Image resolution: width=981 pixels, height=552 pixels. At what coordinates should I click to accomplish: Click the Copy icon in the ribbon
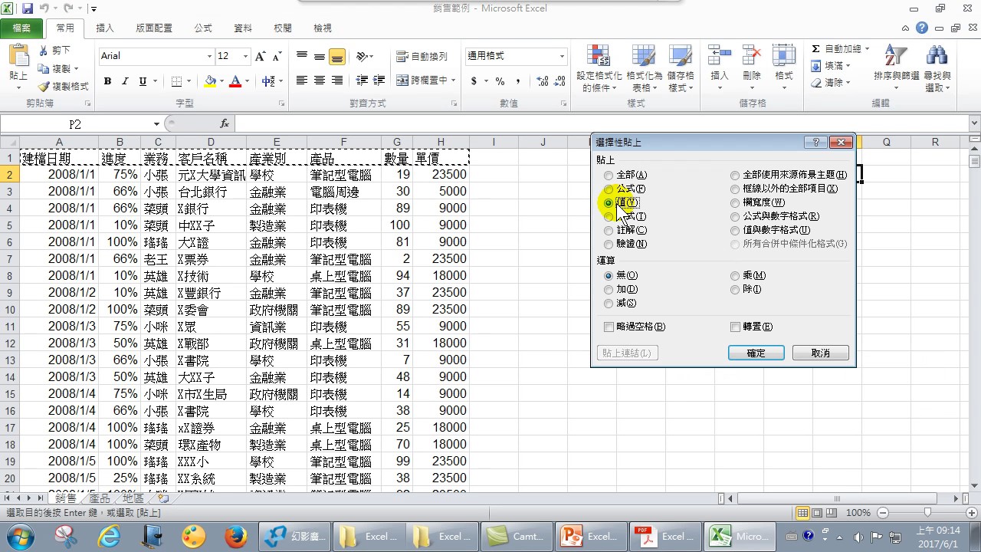[44, 68]
